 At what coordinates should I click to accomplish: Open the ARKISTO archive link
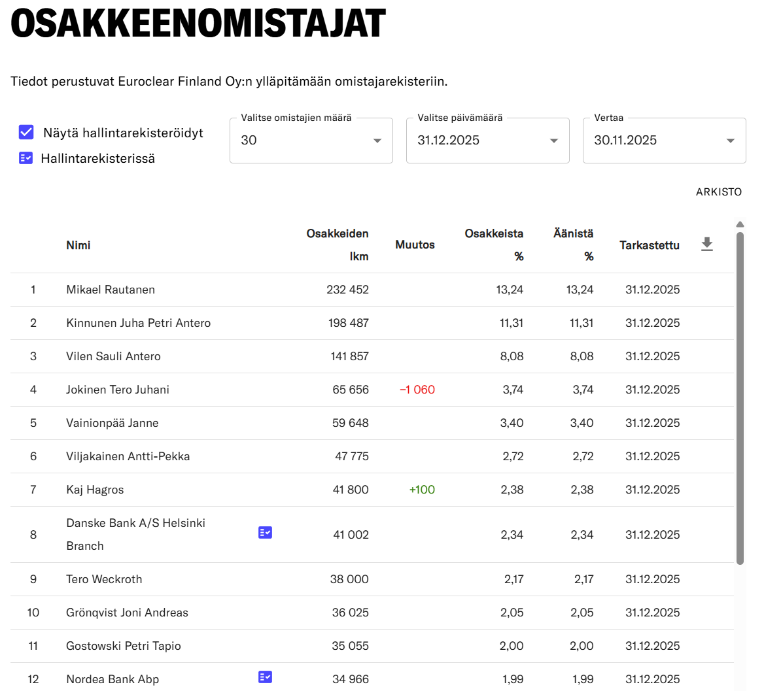(x=718, y=192)
